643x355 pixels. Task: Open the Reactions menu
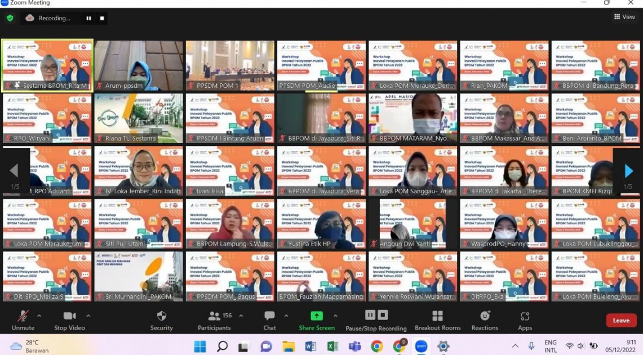pos(485,316)
